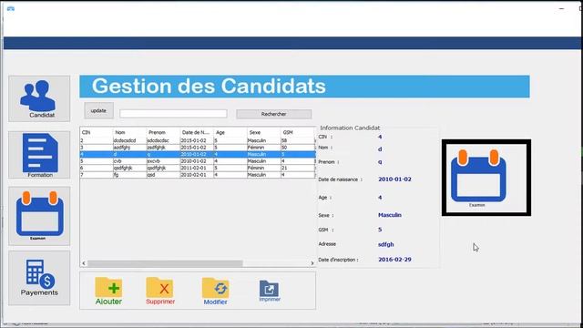Screen dimensions: 583x328
Task: Click the Rechercher button
Action: (273, 114)
